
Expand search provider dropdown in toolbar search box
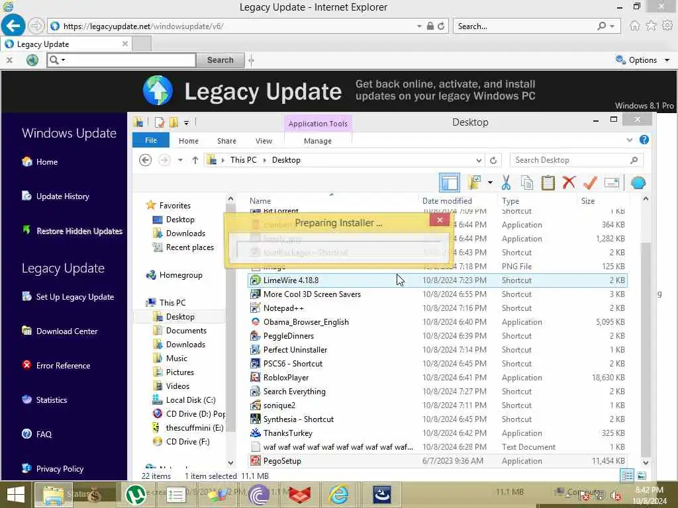click(x=63, y=60)
